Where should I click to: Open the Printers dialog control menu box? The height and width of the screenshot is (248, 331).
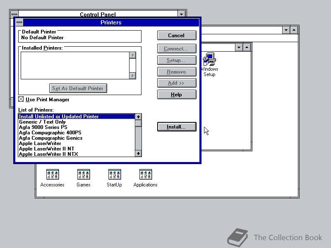point(19,22)
